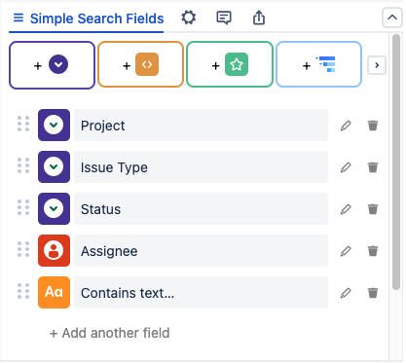
Task: Edit the Assignee field
Action: click(x=346, y=251)
